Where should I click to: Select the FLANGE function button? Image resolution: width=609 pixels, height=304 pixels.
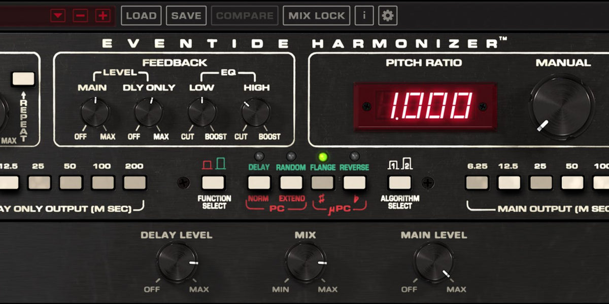click(x=323, y=181)
